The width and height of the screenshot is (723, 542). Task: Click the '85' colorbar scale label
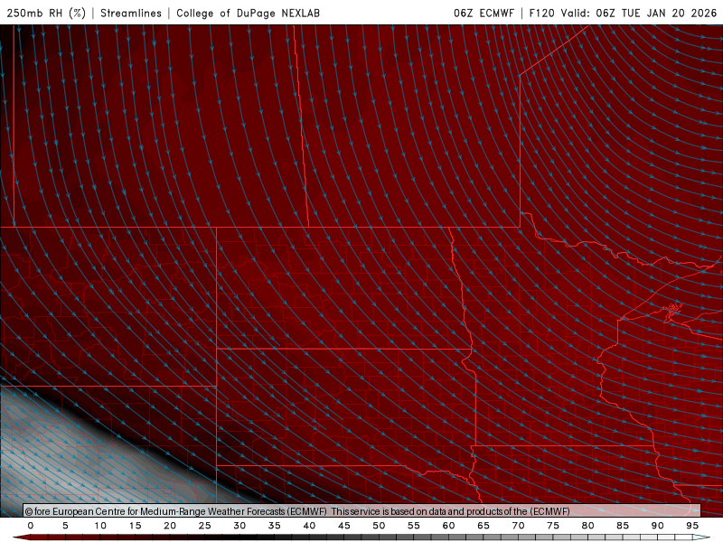coord(623,526)
